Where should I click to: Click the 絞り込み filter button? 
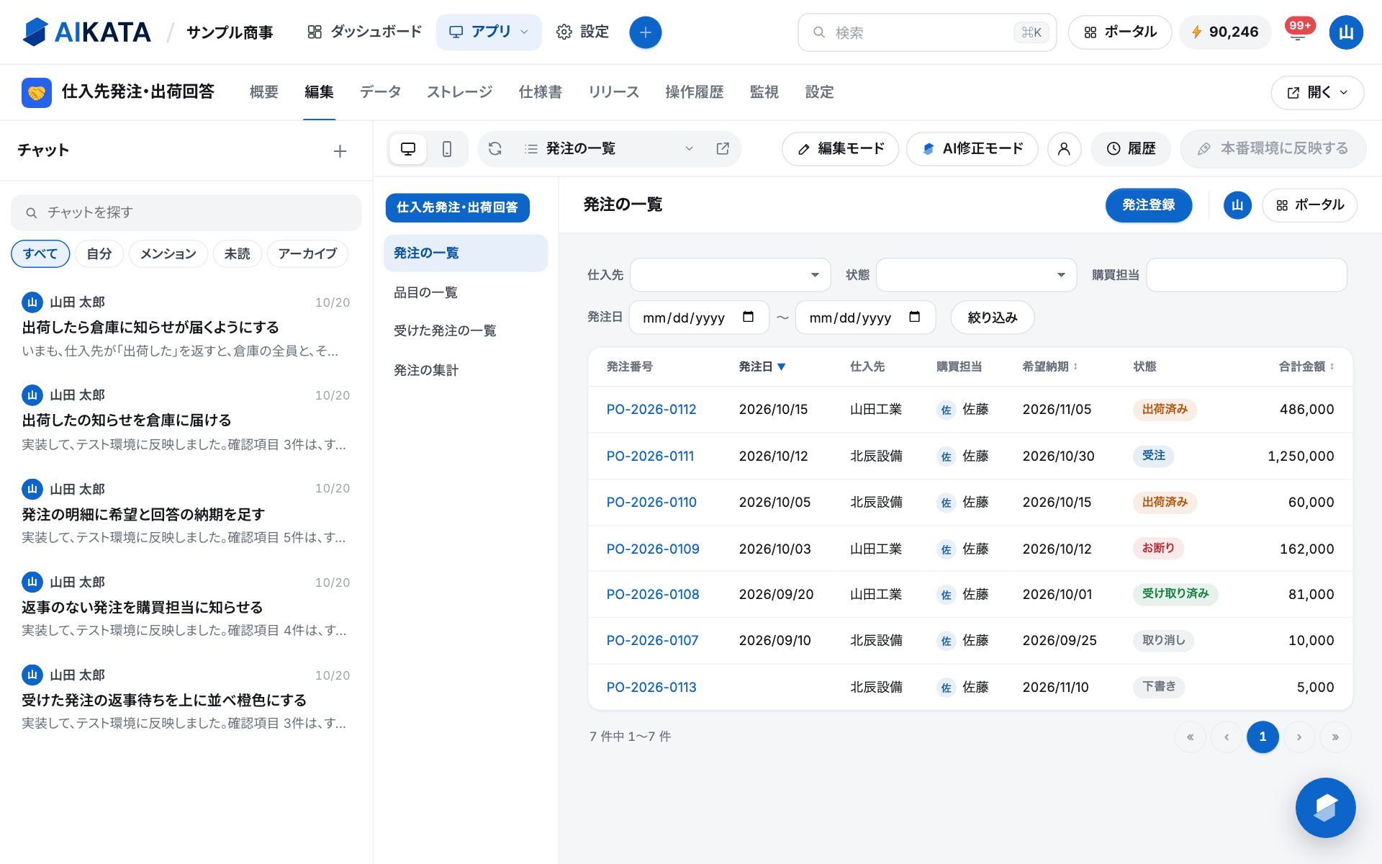point(993,318)
